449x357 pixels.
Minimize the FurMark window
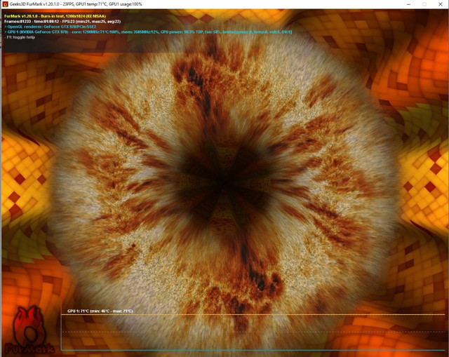click(x=408, y=4)
